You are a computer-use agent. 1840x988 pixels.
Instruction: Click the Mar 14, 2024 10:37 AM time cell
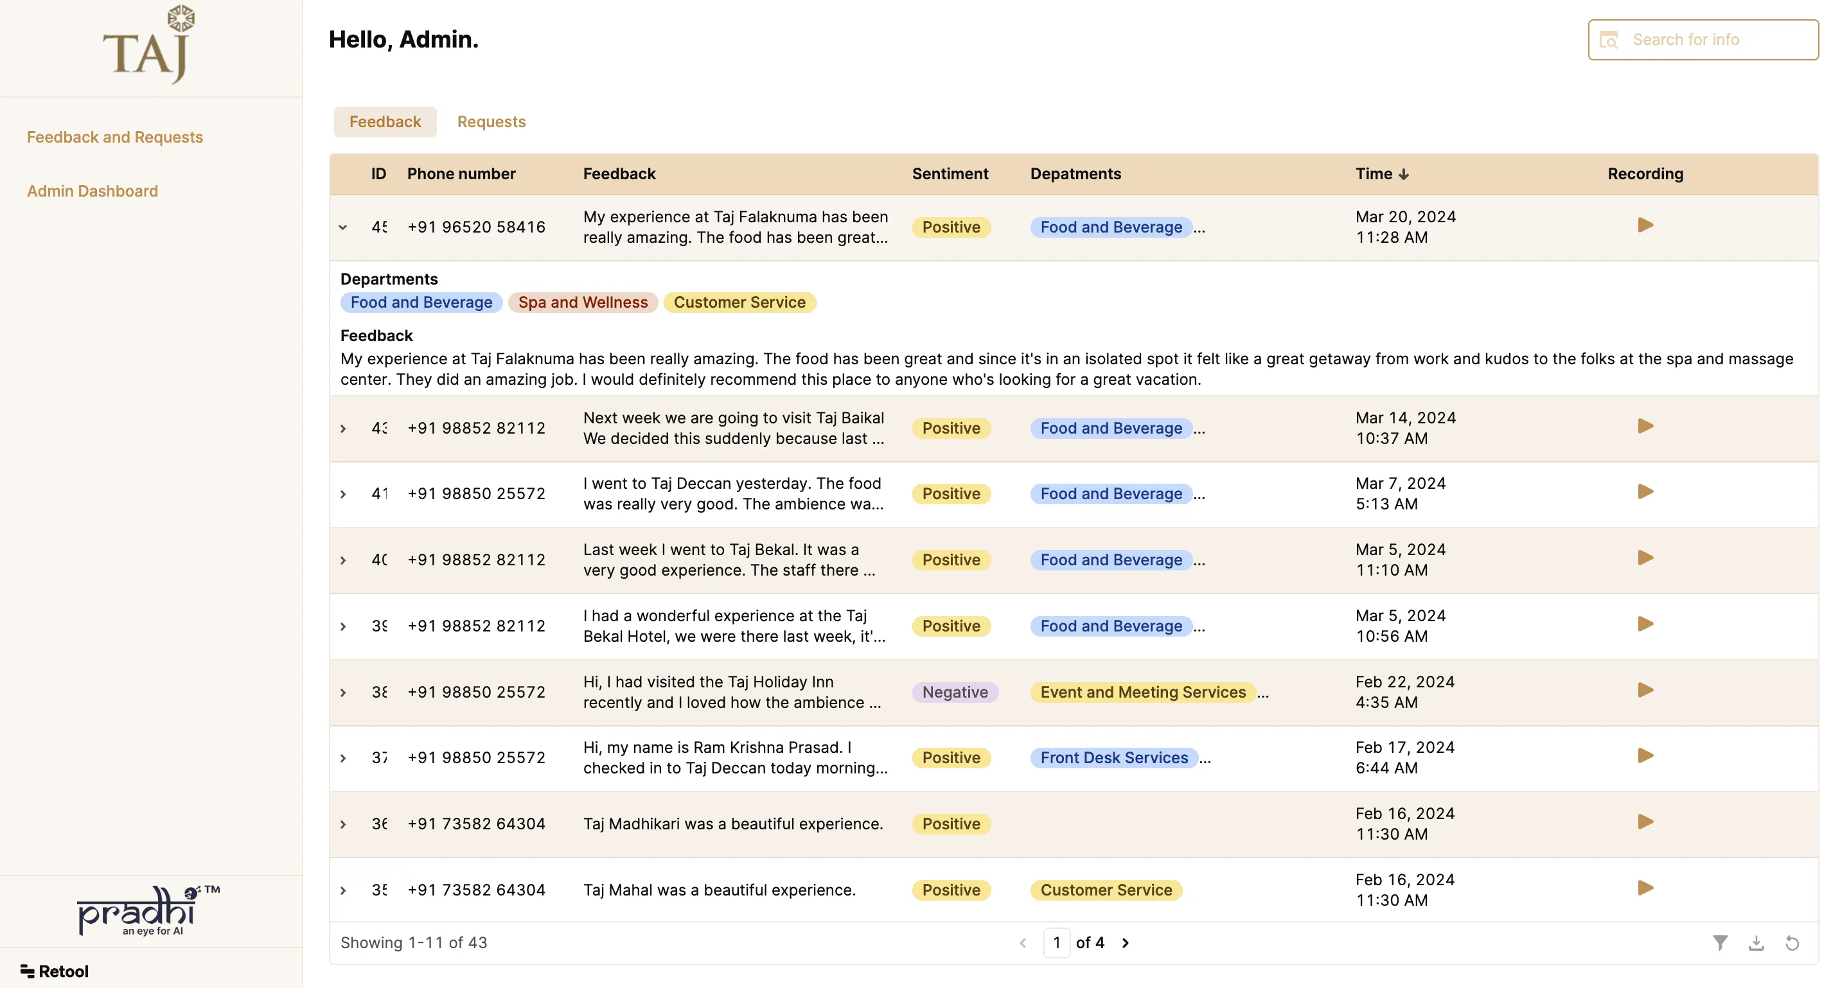point(1405,428)
